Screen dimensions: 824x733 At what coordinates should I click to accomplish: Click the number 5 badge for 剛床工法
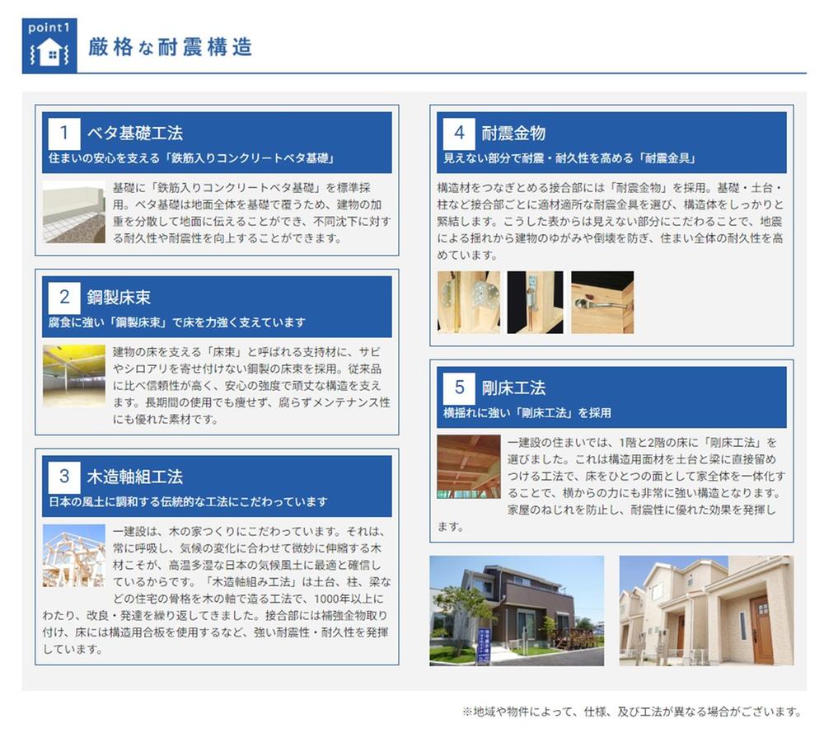(459, 387)
